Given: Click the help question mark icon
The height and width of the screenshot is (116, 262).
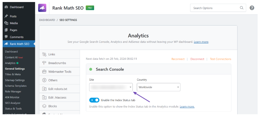Looking at the screenshot, I should pos(252,8).
